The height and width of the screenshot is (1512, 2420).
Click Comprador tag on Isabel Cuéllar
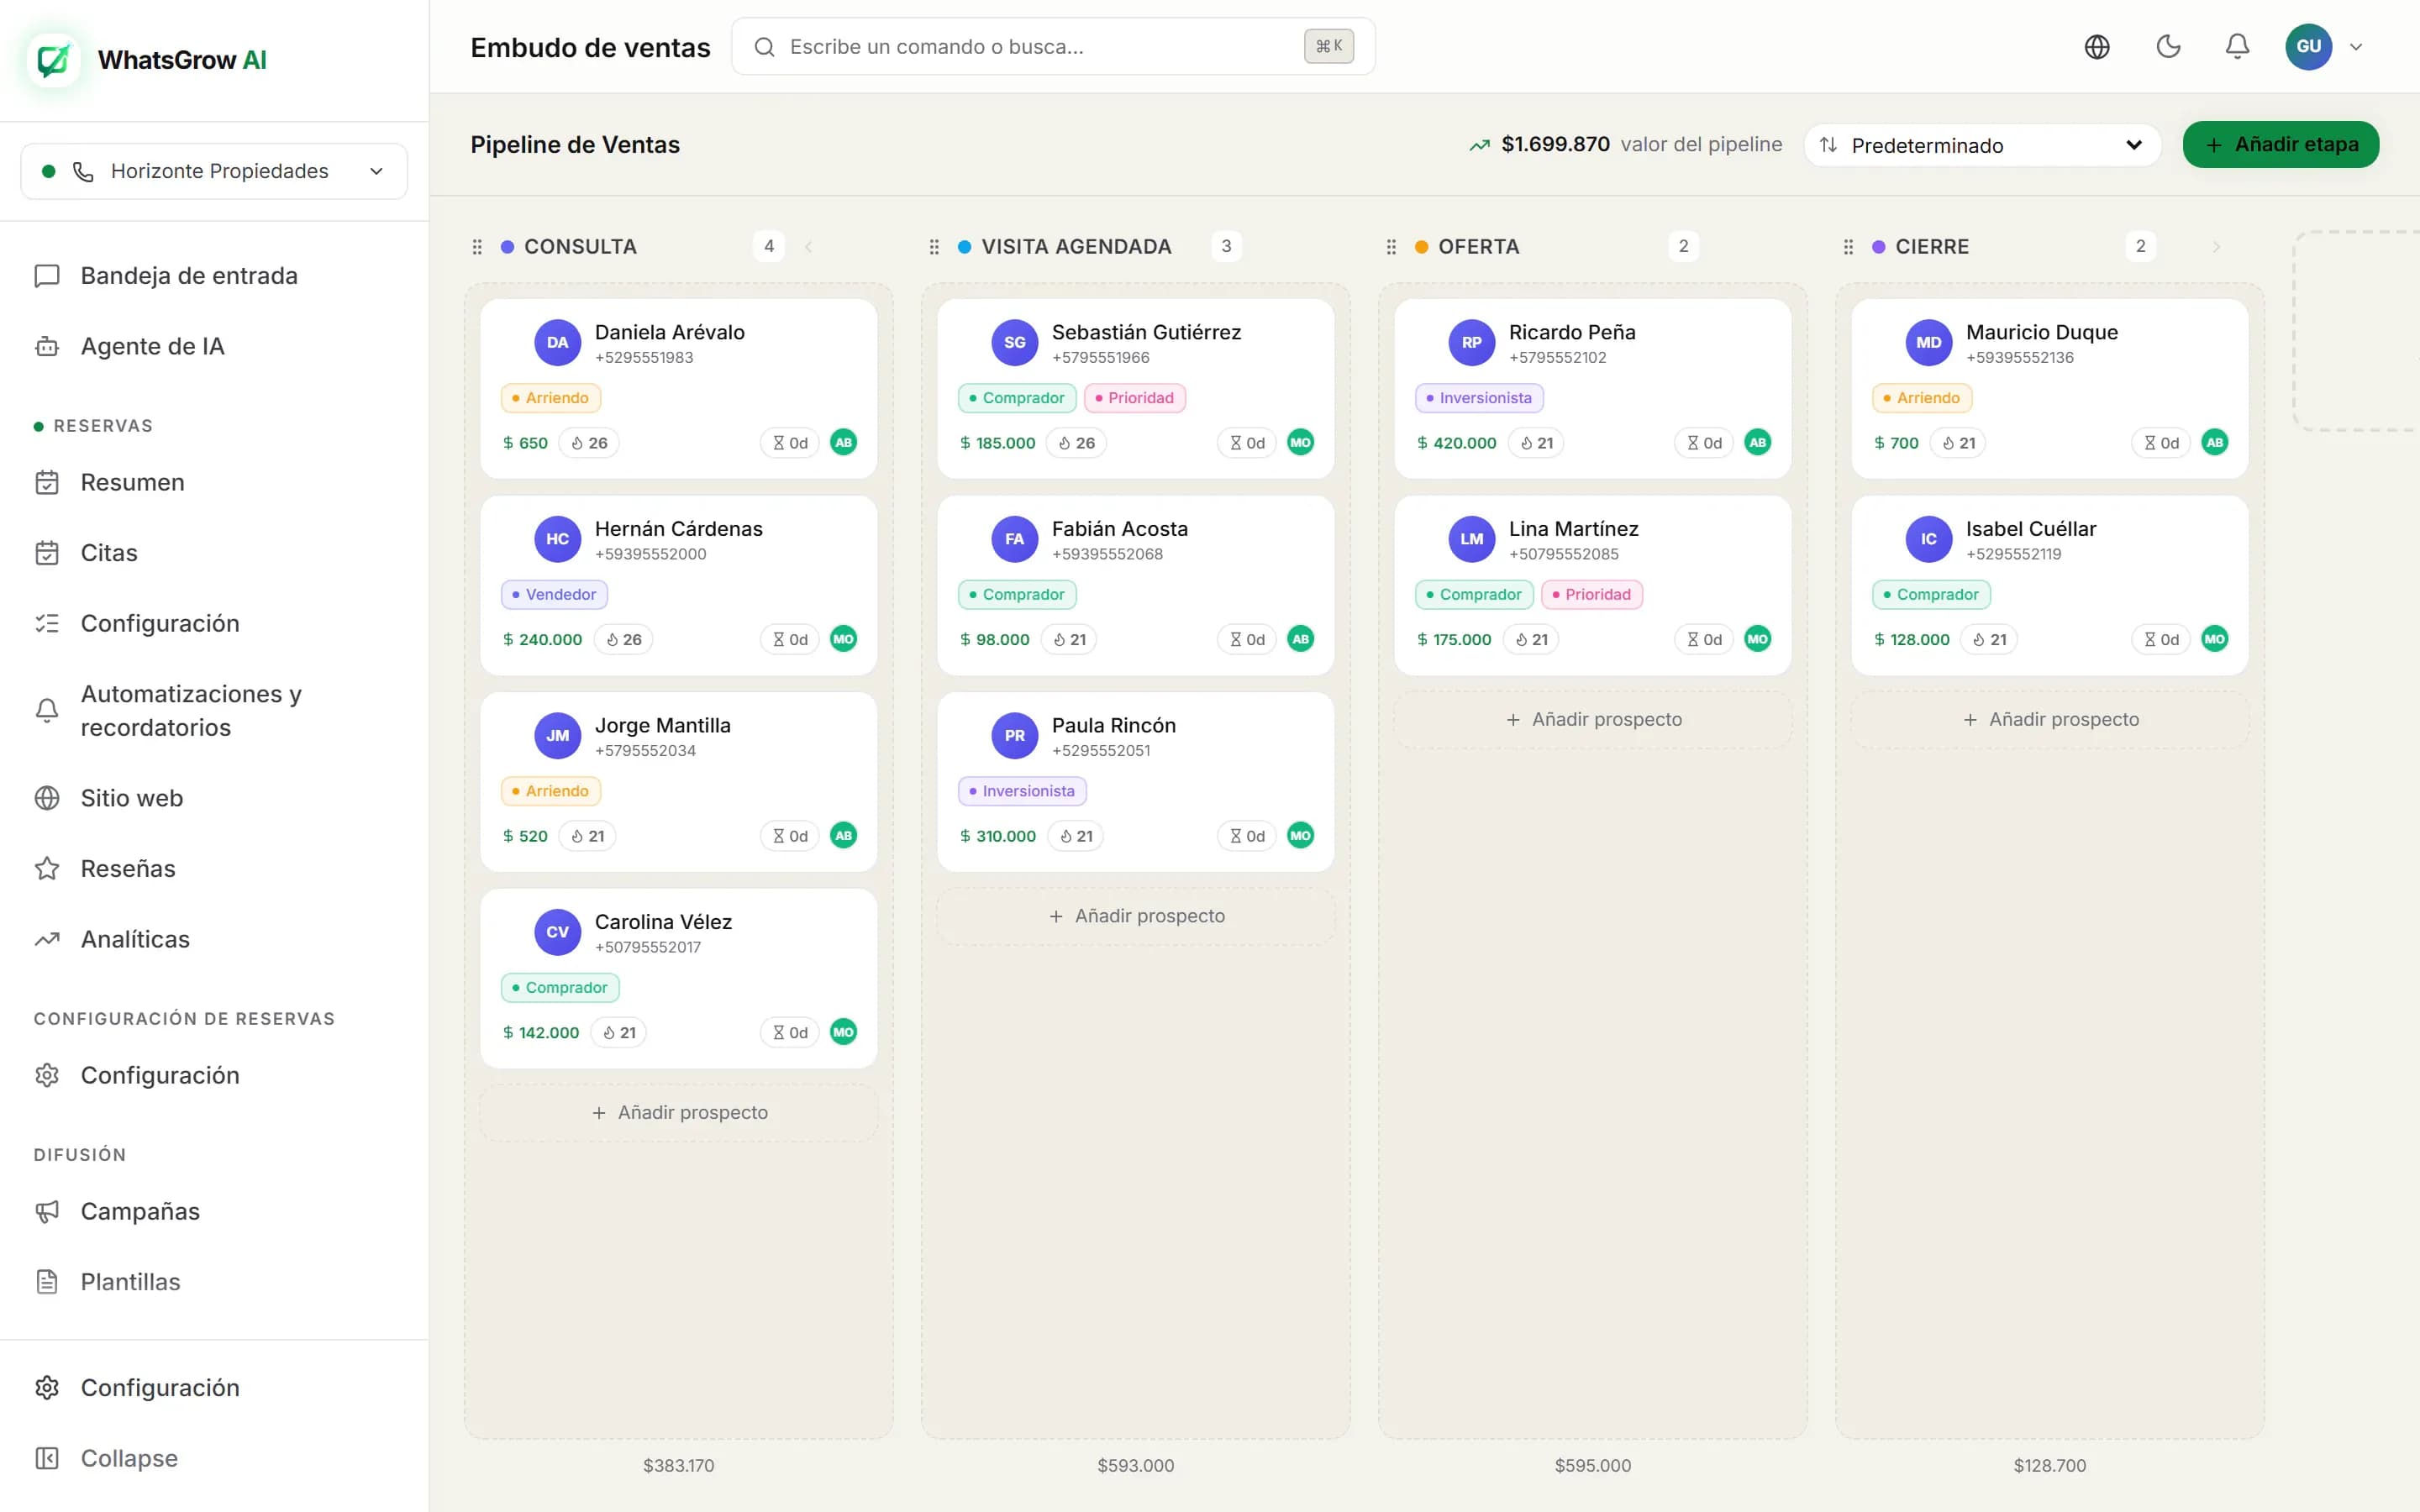pos(1931,595)
